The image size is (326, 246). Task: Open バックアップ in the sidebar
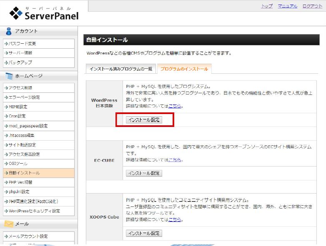[x=39, y=62]
